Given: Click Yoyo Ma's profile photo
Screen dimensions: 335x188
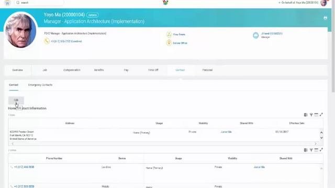Looking at the screenshot, I should [x=21, y=30].
